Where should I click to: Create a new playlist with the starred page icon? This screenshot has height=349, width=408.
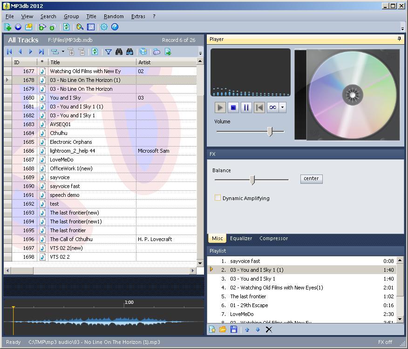(x=212, y=330)
